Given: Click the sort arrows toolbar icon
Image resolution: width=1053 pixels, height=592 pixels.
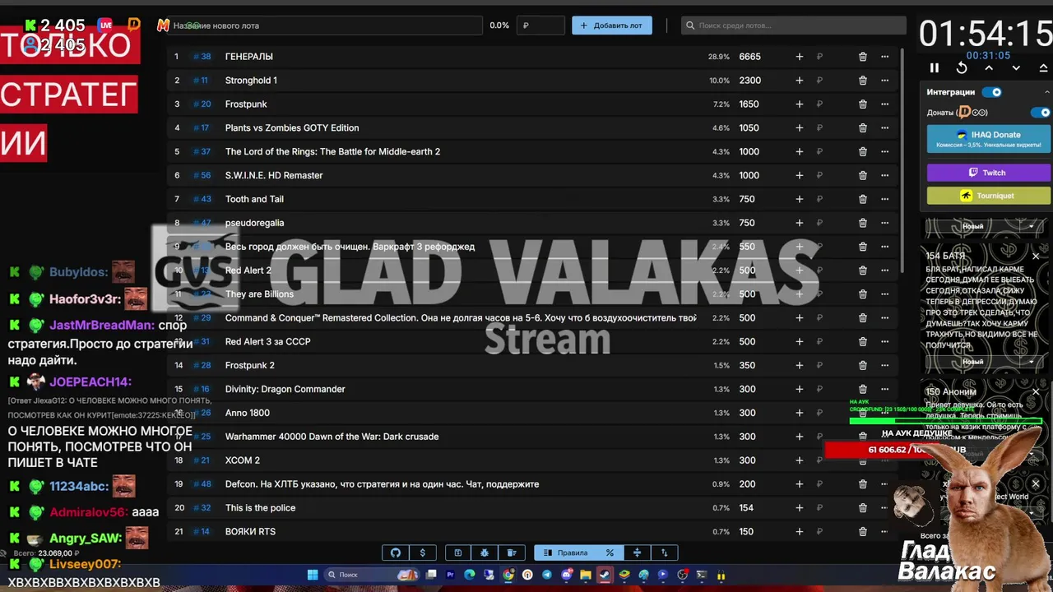Looking at the screenshot, I should [664, 553].
